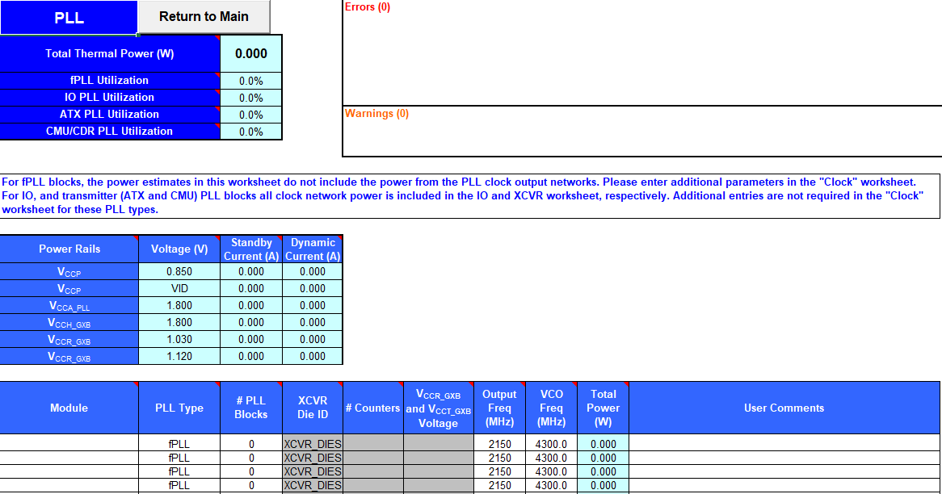Select the CMU/CDR PLL Utilization label
Screen dimensions: 942x494
click(x=109, y=131)
